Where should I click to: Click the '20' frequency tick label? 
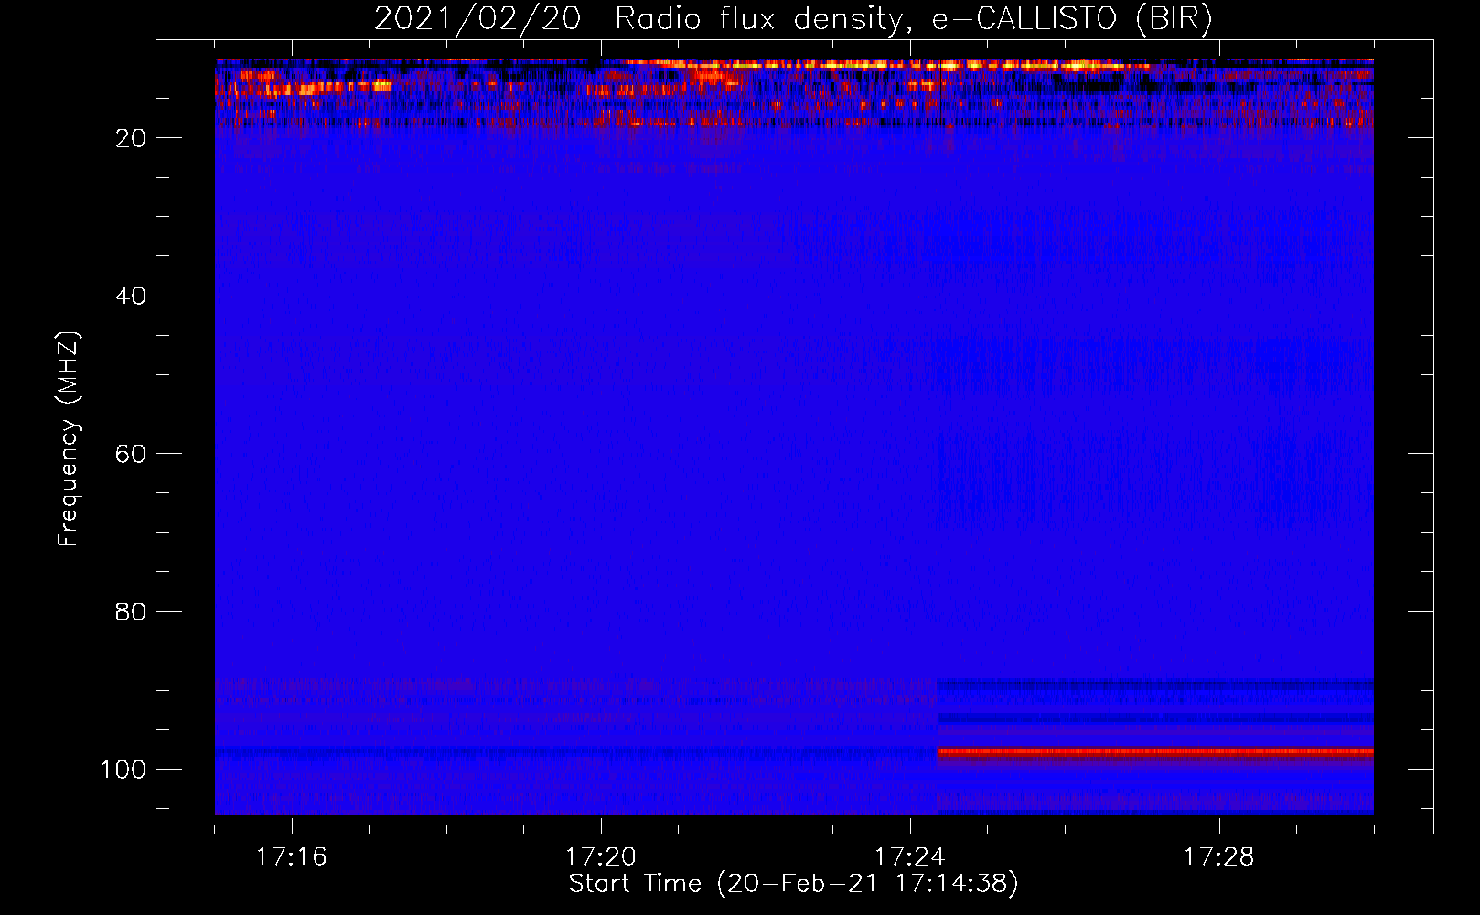click(131, 138)
